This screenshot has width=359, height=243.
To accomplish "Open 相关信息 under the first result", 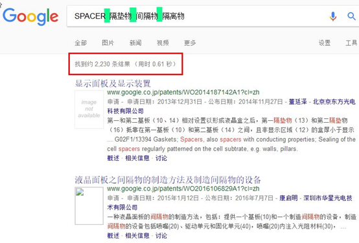I will click(x=137, y=158).
